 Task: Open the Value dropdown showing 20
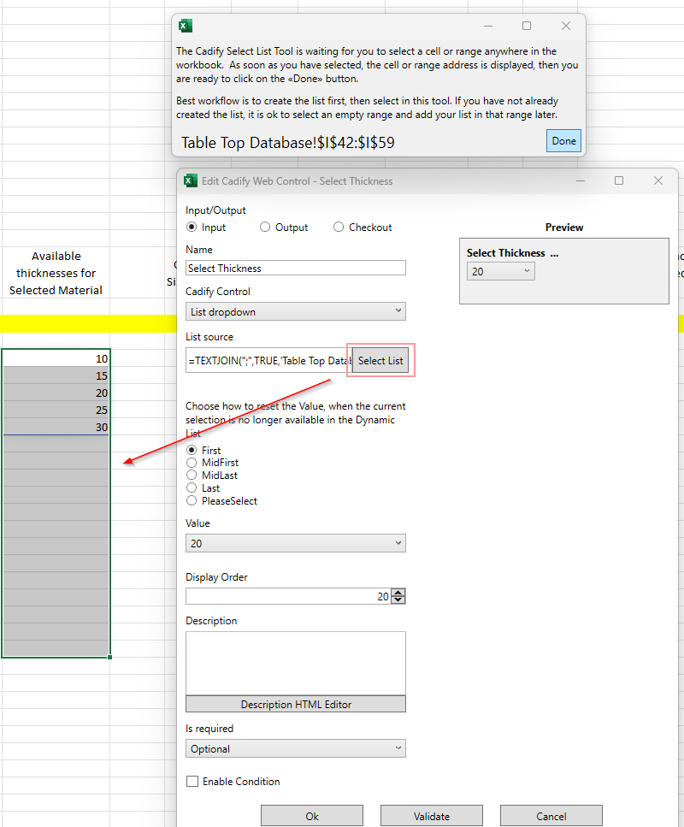295,543
